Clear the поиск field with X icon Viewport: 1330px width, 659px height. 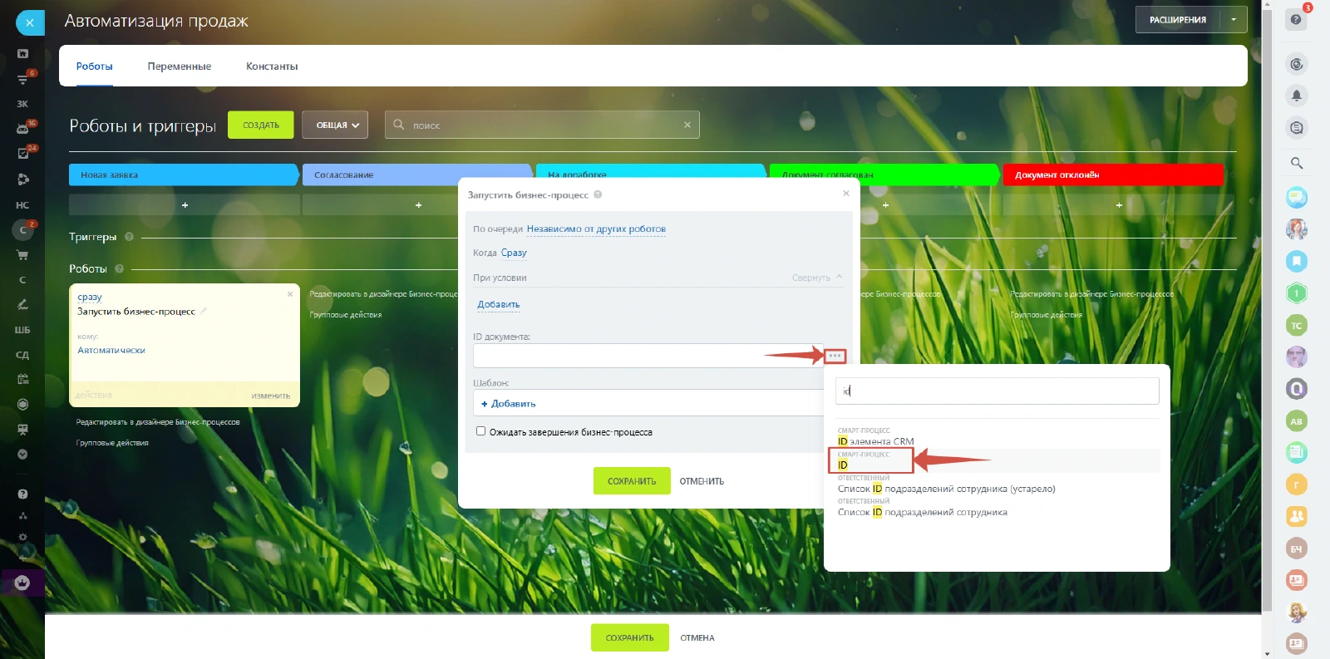click(x=687, y=125)
